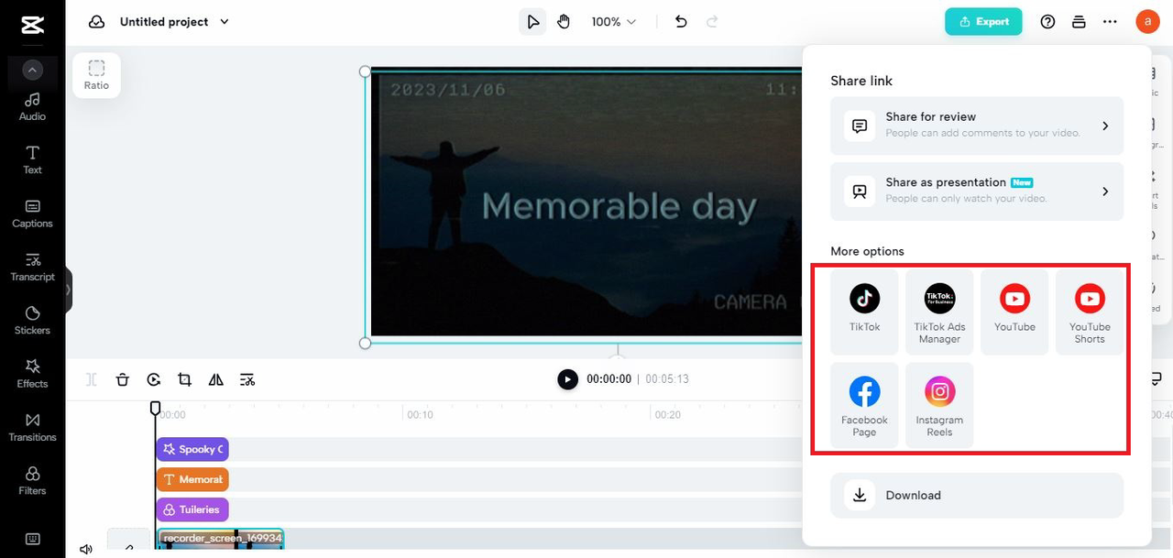This screenshot has height=558, width=1173.
Task: Select the Memorable text clip
Action: point(192,479)
